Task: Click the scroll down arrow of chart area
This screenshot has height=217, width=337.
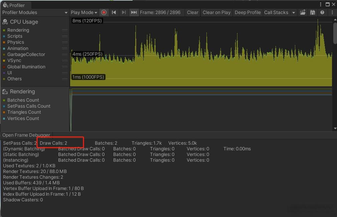Action: coord(335,128)
